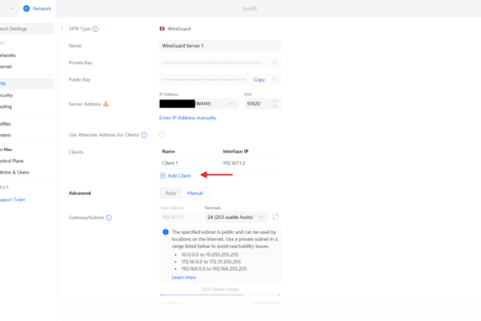Click the Name column header

[x=169, y=151]
